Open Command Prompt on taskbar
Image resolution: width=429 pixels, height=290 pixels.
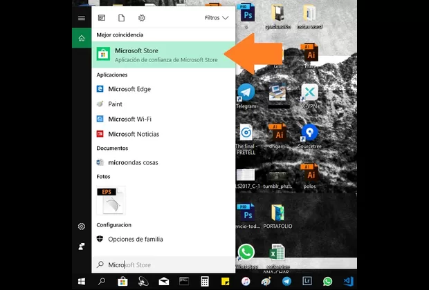[184, 281]
